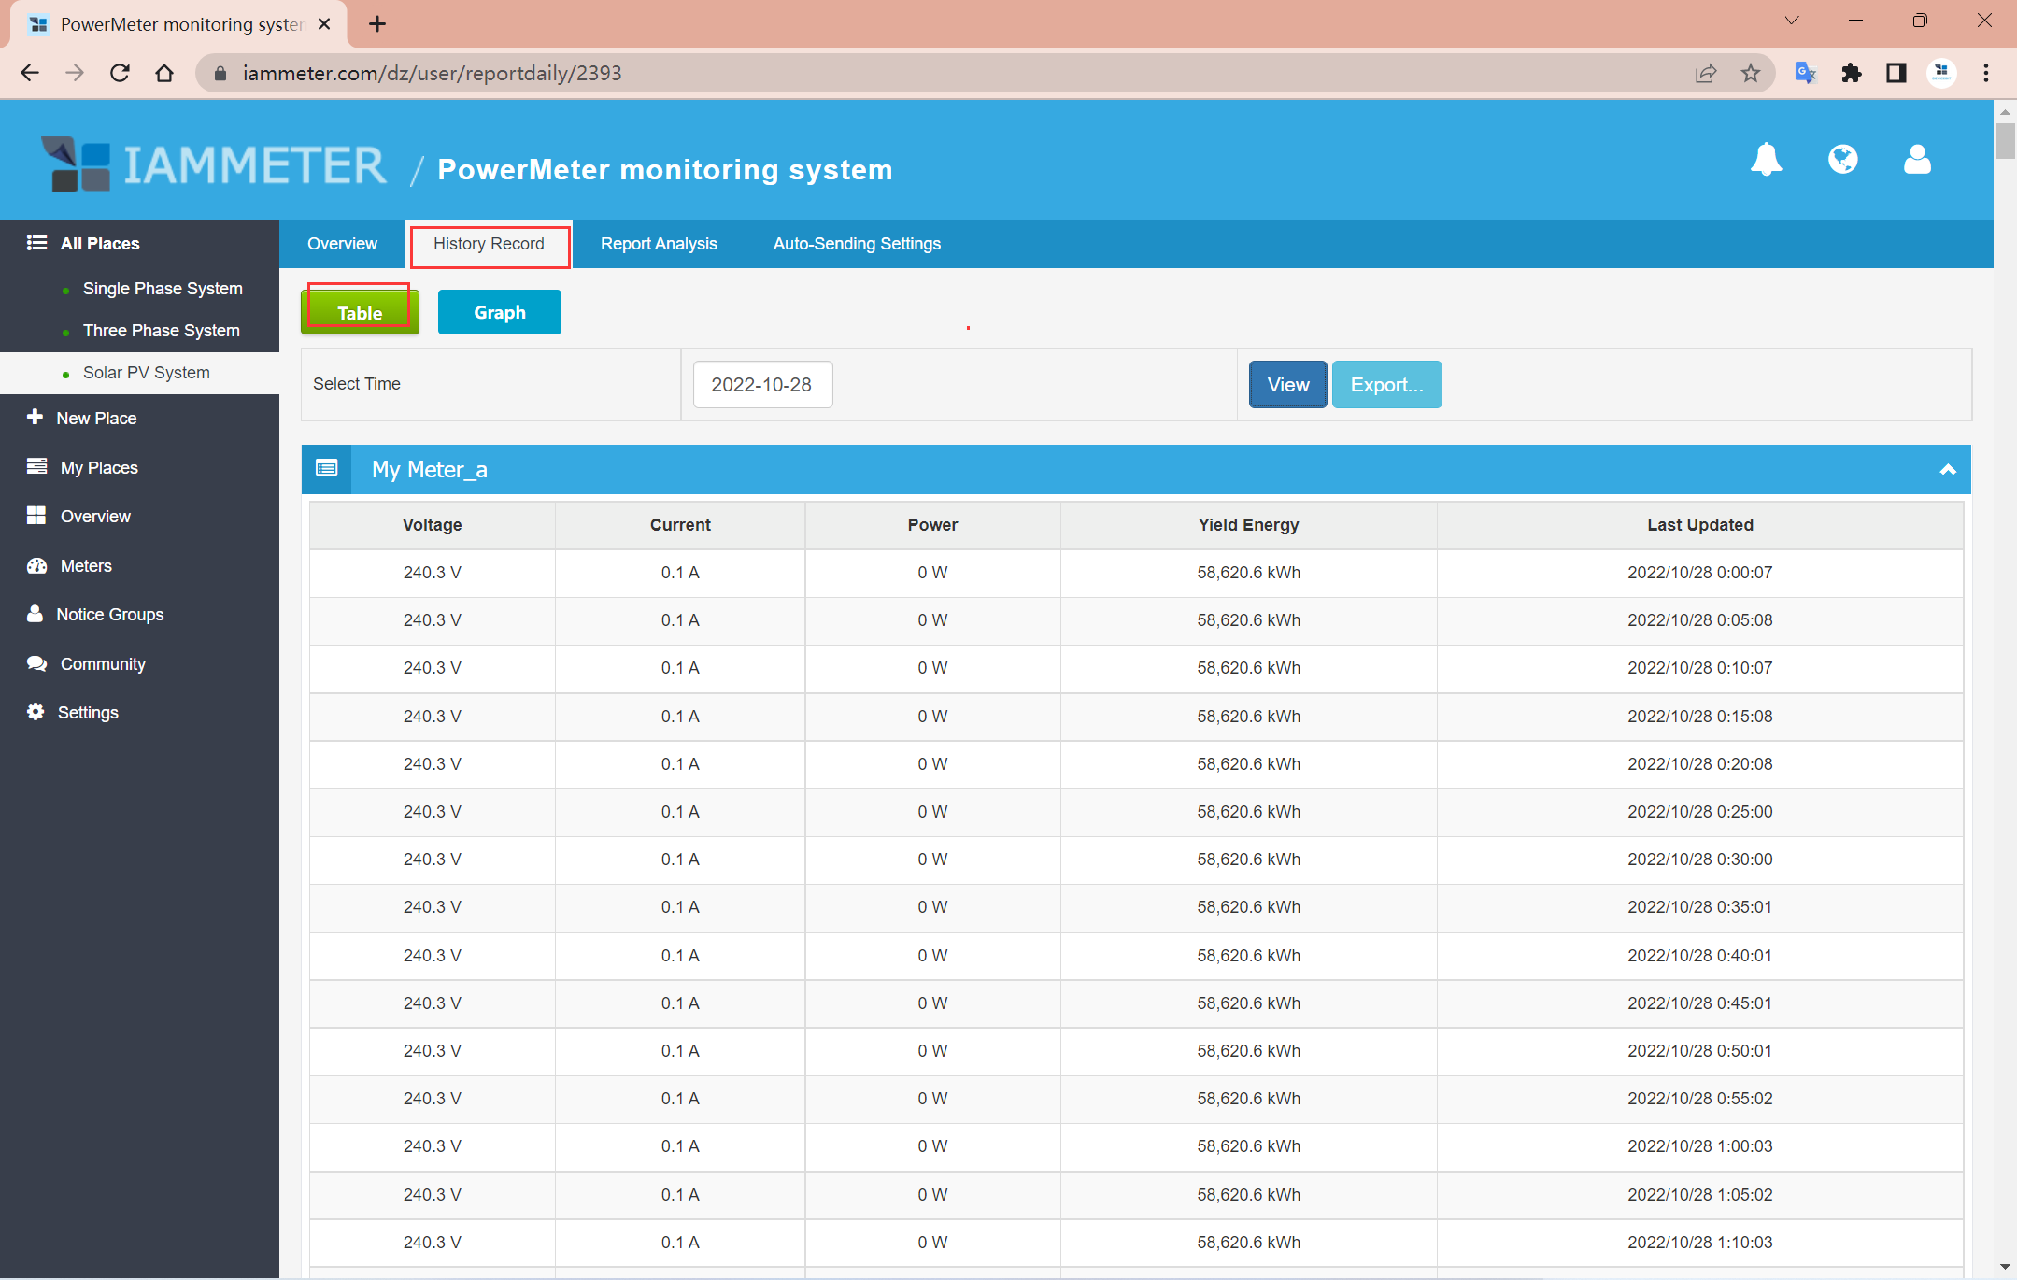Click the date field 2022-10-28
2017x1280 pixels.
761,385
